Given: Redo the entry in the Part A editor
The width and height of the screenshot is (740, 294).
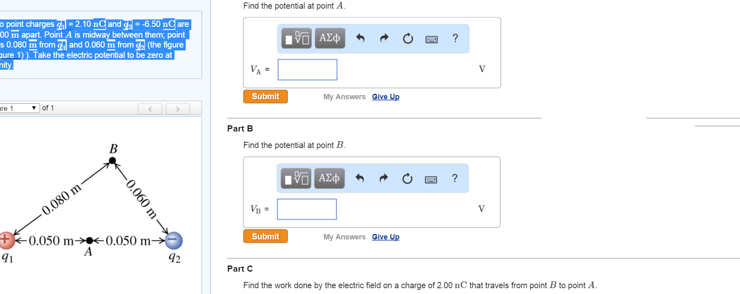Looking at the screenshot, I should [384, 38].
